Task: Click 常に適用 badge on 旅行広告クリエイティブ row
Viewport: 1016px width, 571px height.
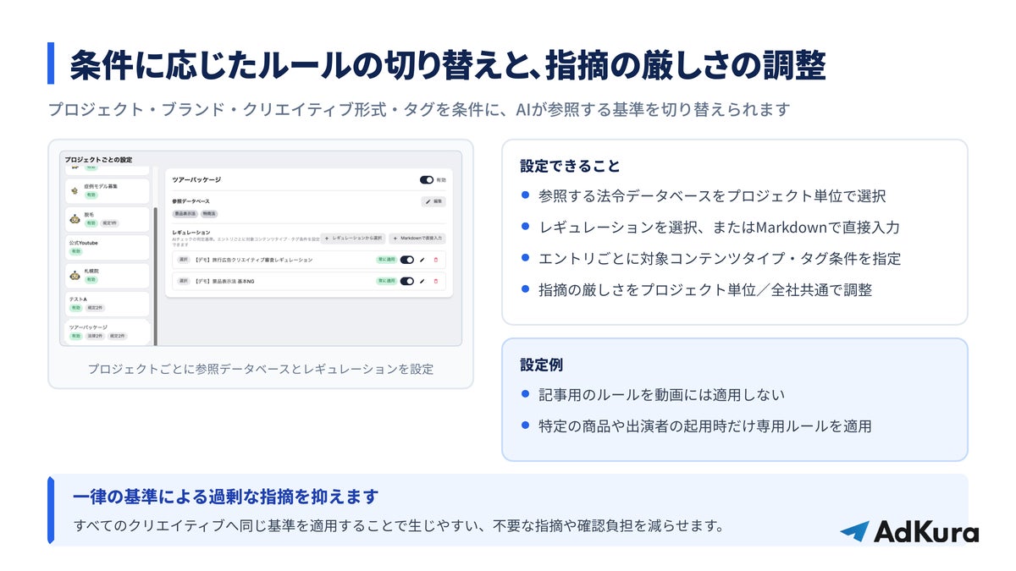Action: (x=387, y=260)
